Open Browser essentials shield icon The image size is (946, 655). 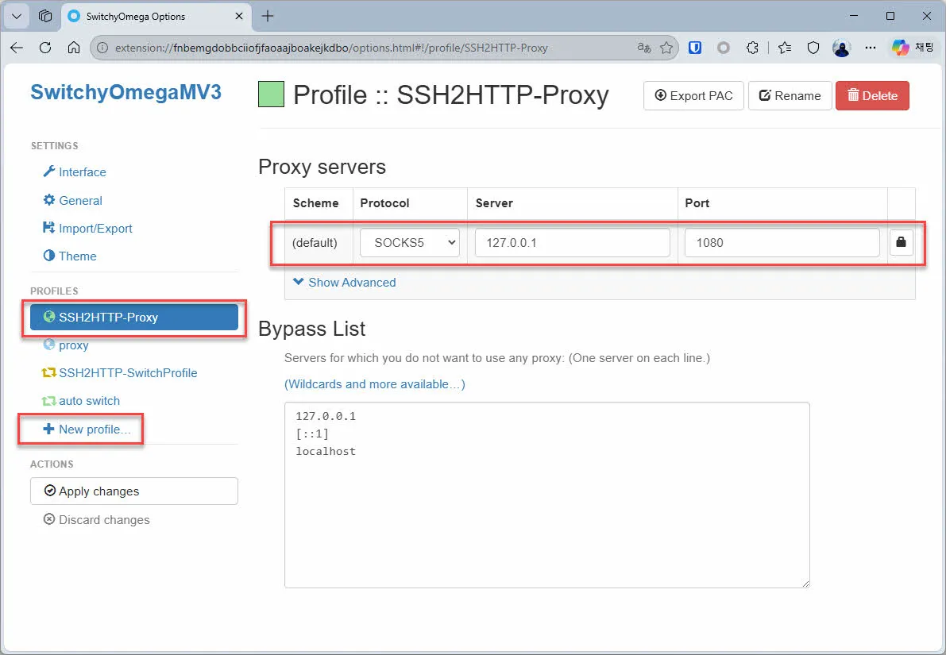(813, 48)
